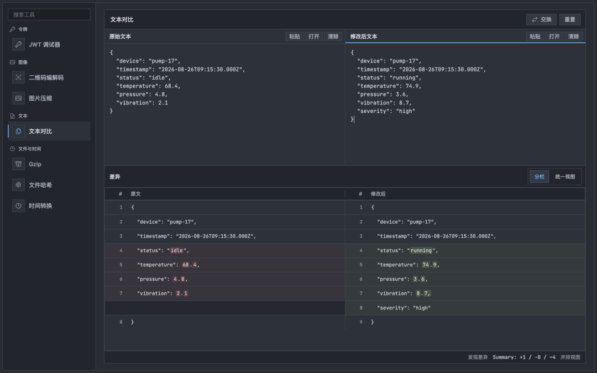Click inside the 原始文本 editor
Screen dimensions: 597x373
coord(224,104)
